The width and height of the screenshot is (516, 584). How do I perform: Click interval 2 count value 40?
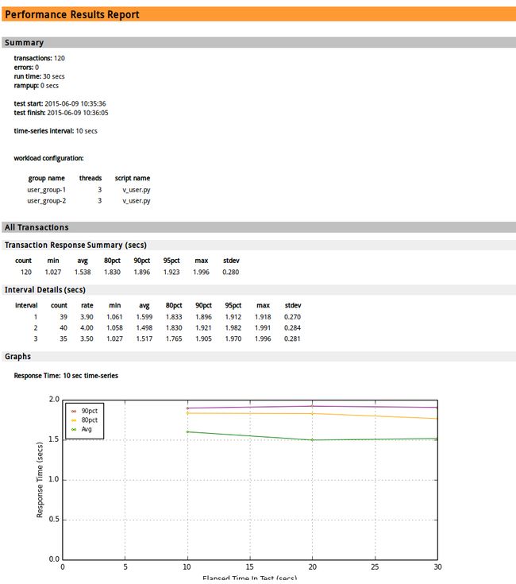pyautogui.click(x=64, y=328)
